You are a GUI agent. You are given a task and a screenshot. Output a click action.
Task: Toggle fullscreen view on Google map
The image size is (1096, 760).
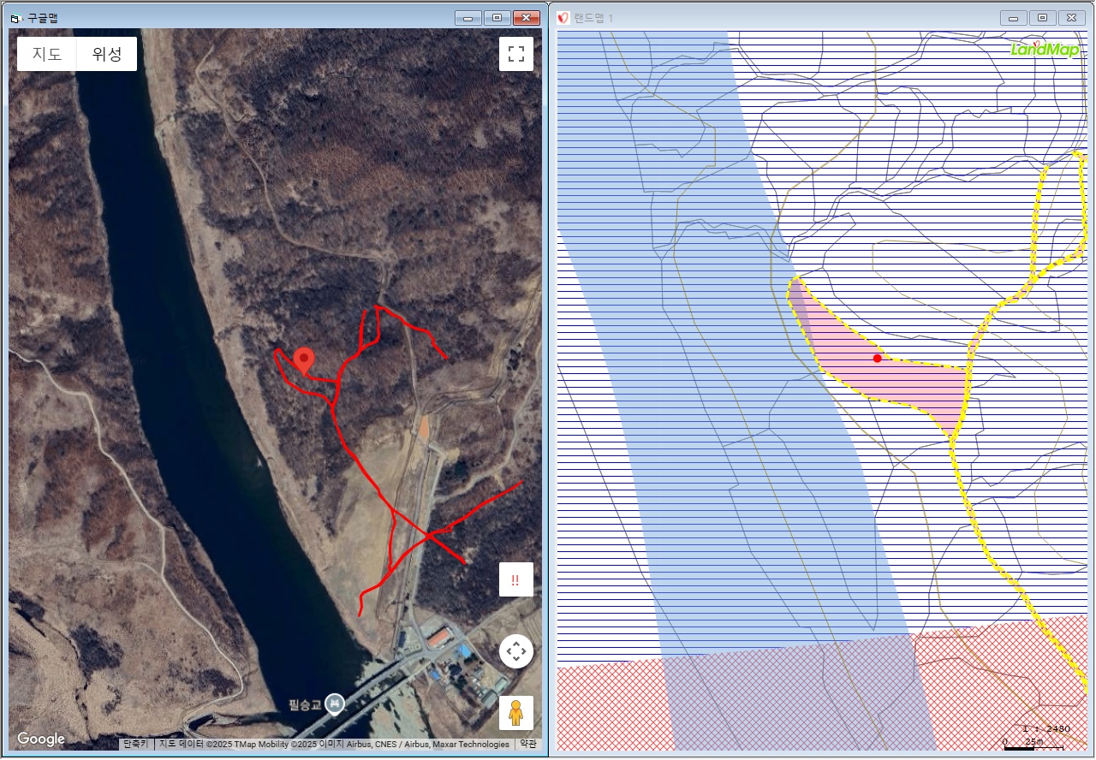point(515,54)
